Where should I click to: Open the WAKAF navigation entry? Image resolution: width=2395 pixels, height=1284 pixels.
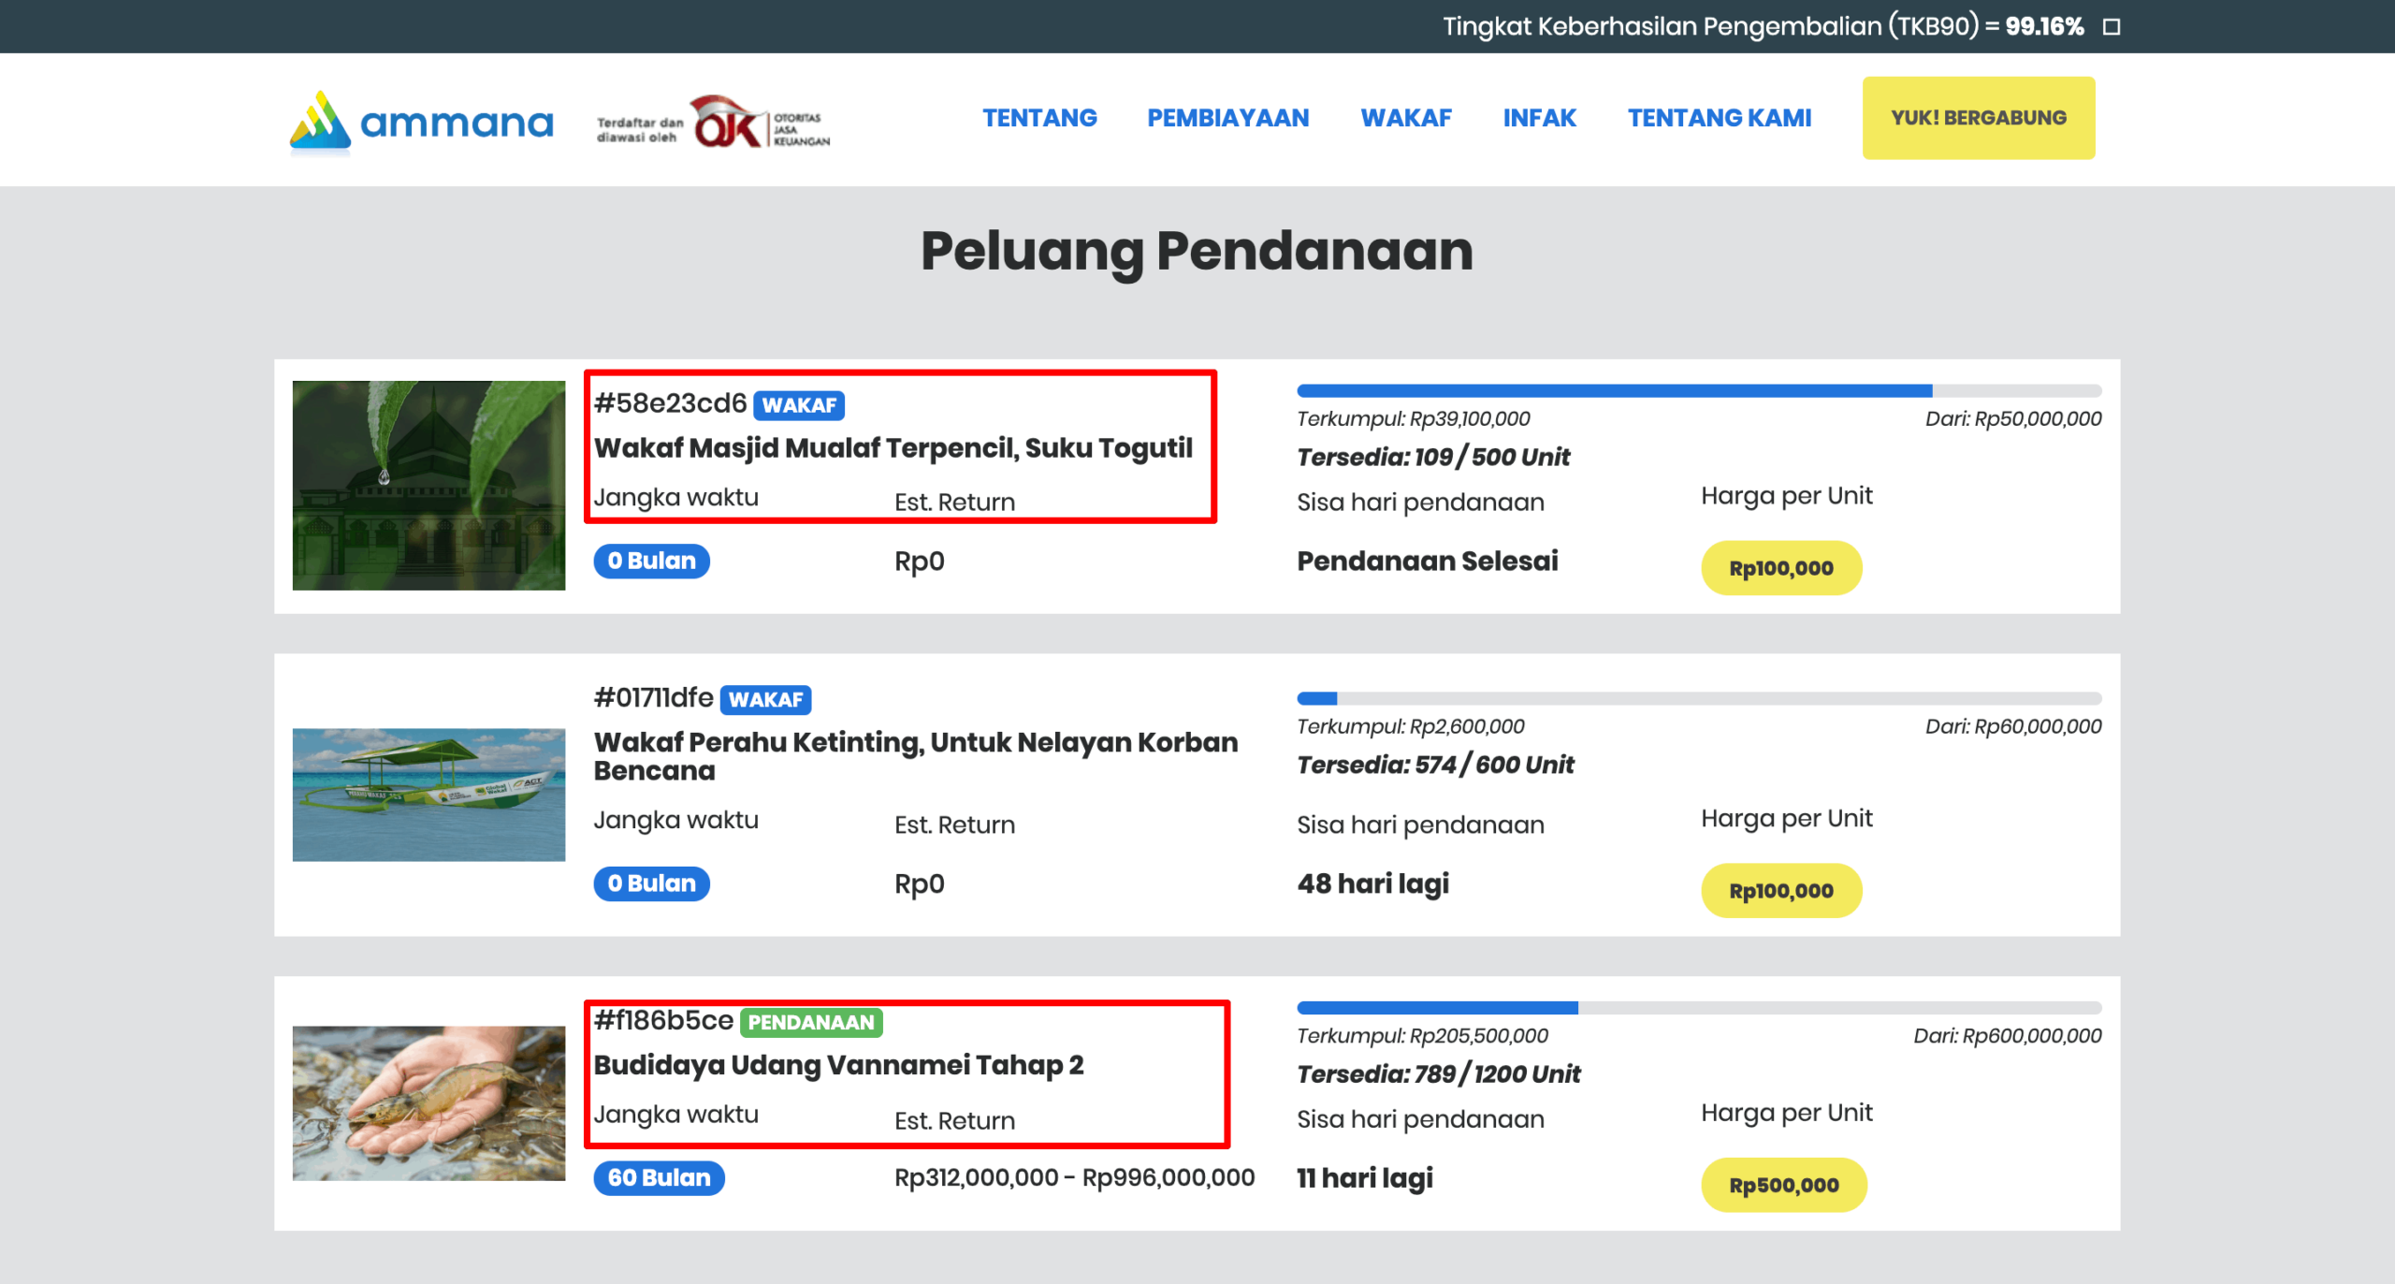click(x=1406, y=118)
